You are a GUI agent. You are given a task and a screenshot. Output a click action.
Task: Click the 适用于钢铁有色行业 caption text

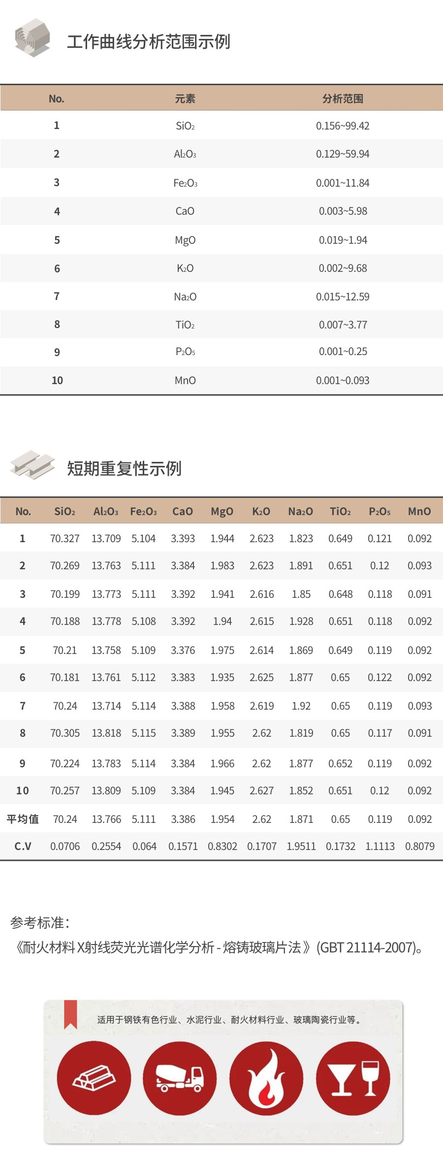[230, 1019]
